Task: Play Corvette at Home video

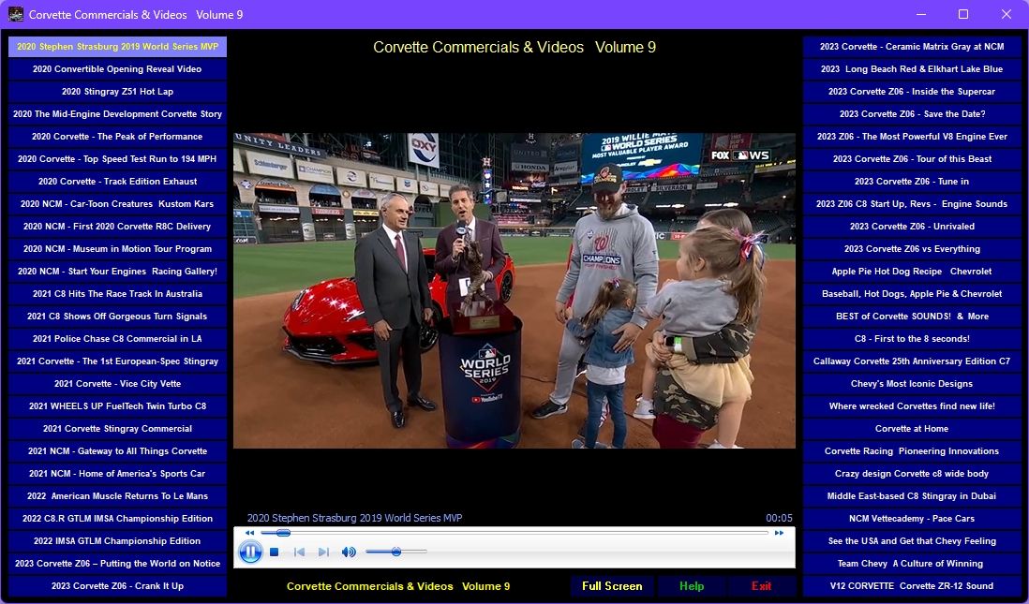Action: tap(912, 428)
